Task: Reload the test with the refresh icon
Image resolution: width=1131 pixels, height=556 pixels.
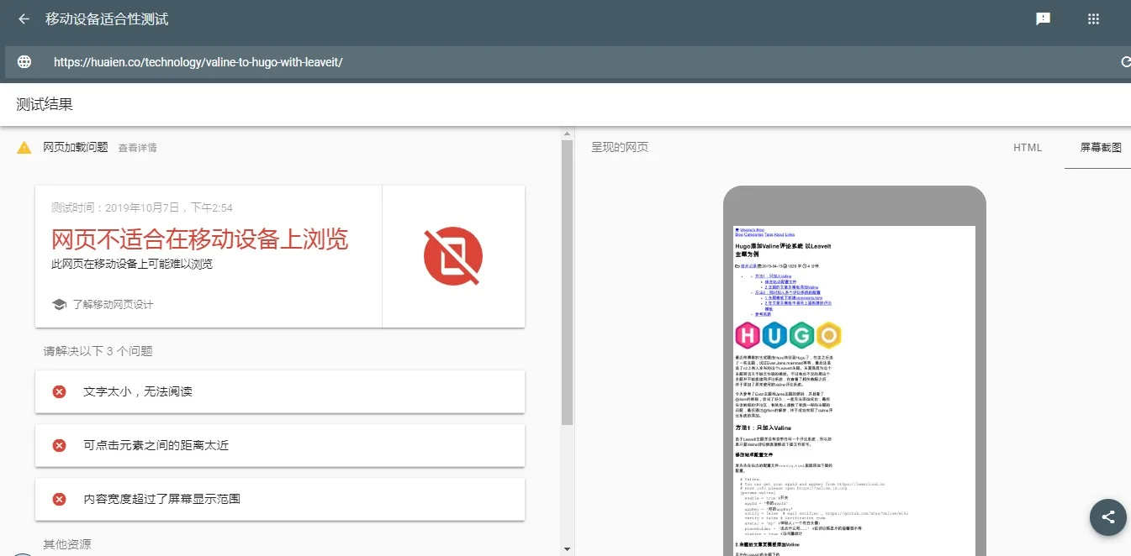Action: coord(1125,61)
